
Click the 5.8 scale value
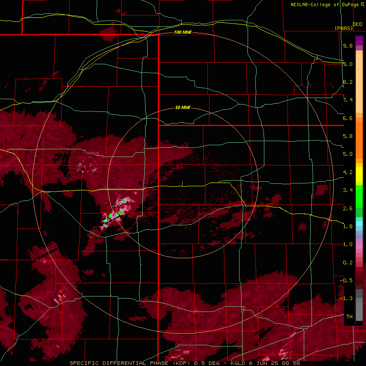(348, 136)
